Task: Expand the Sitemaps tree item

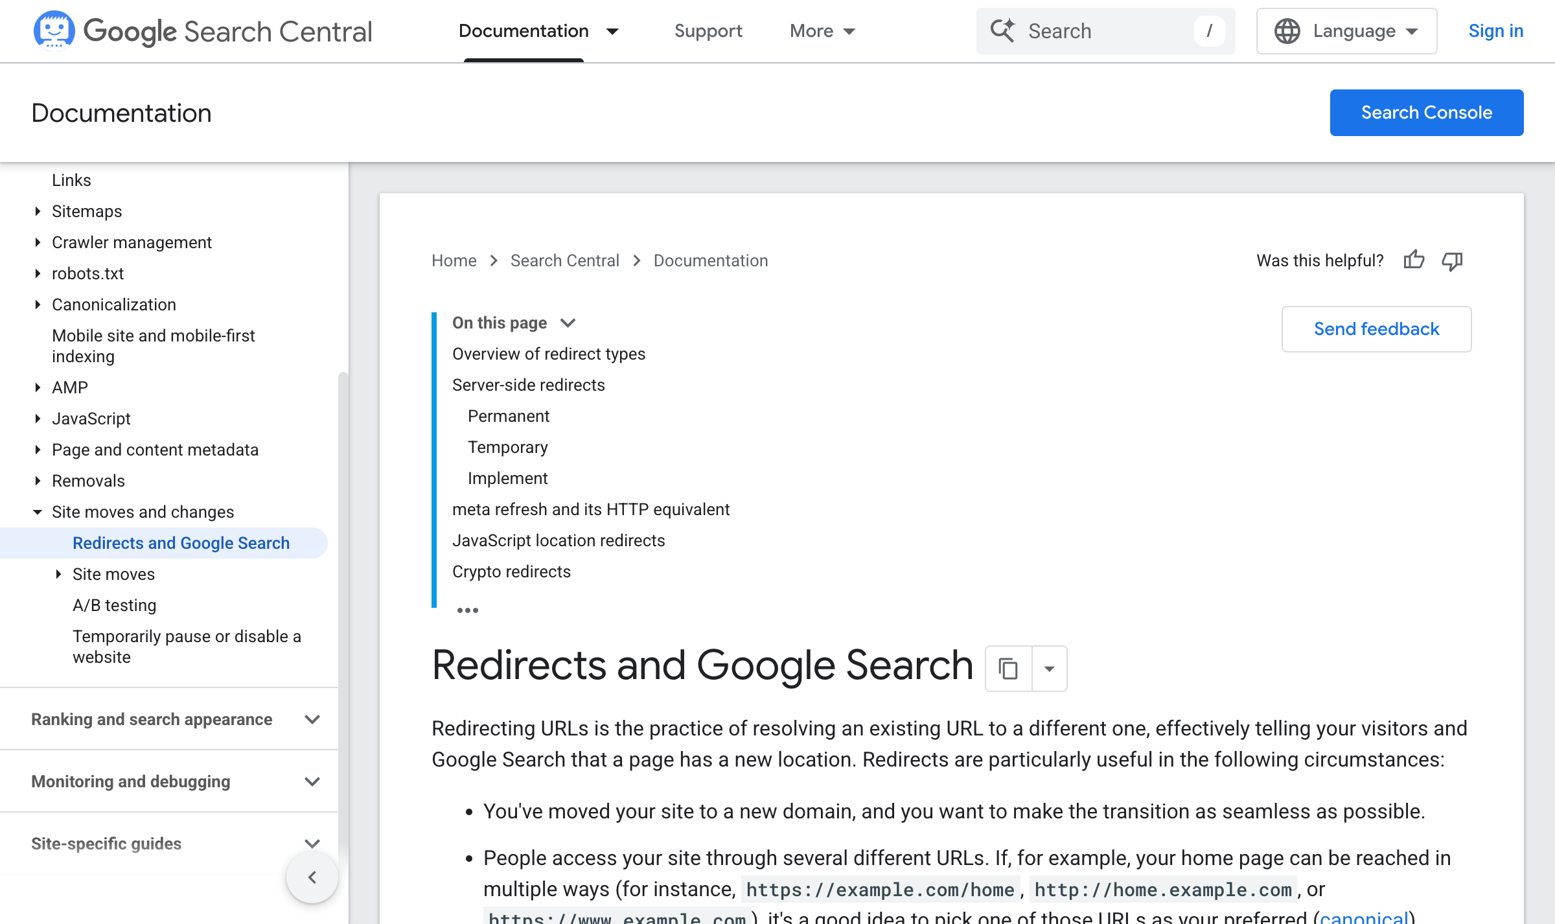Action: point(38,211)
